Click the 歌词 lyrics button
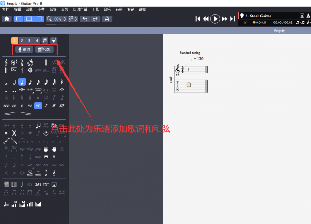Viewport: 311px width, 224px height. click(x=23, y=49)
